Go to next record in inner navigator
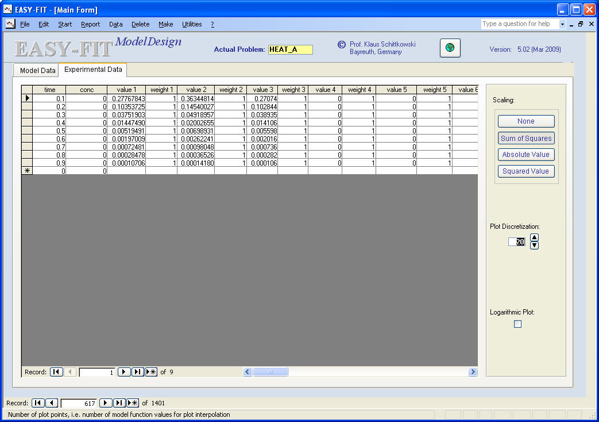 click(123, 372)
